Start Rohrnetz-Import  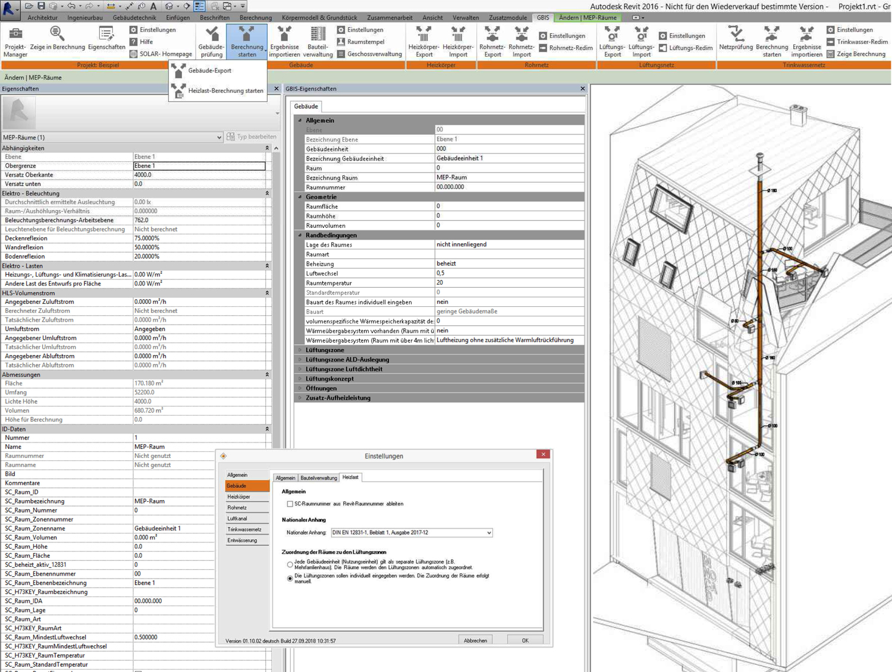pos(522,42)
